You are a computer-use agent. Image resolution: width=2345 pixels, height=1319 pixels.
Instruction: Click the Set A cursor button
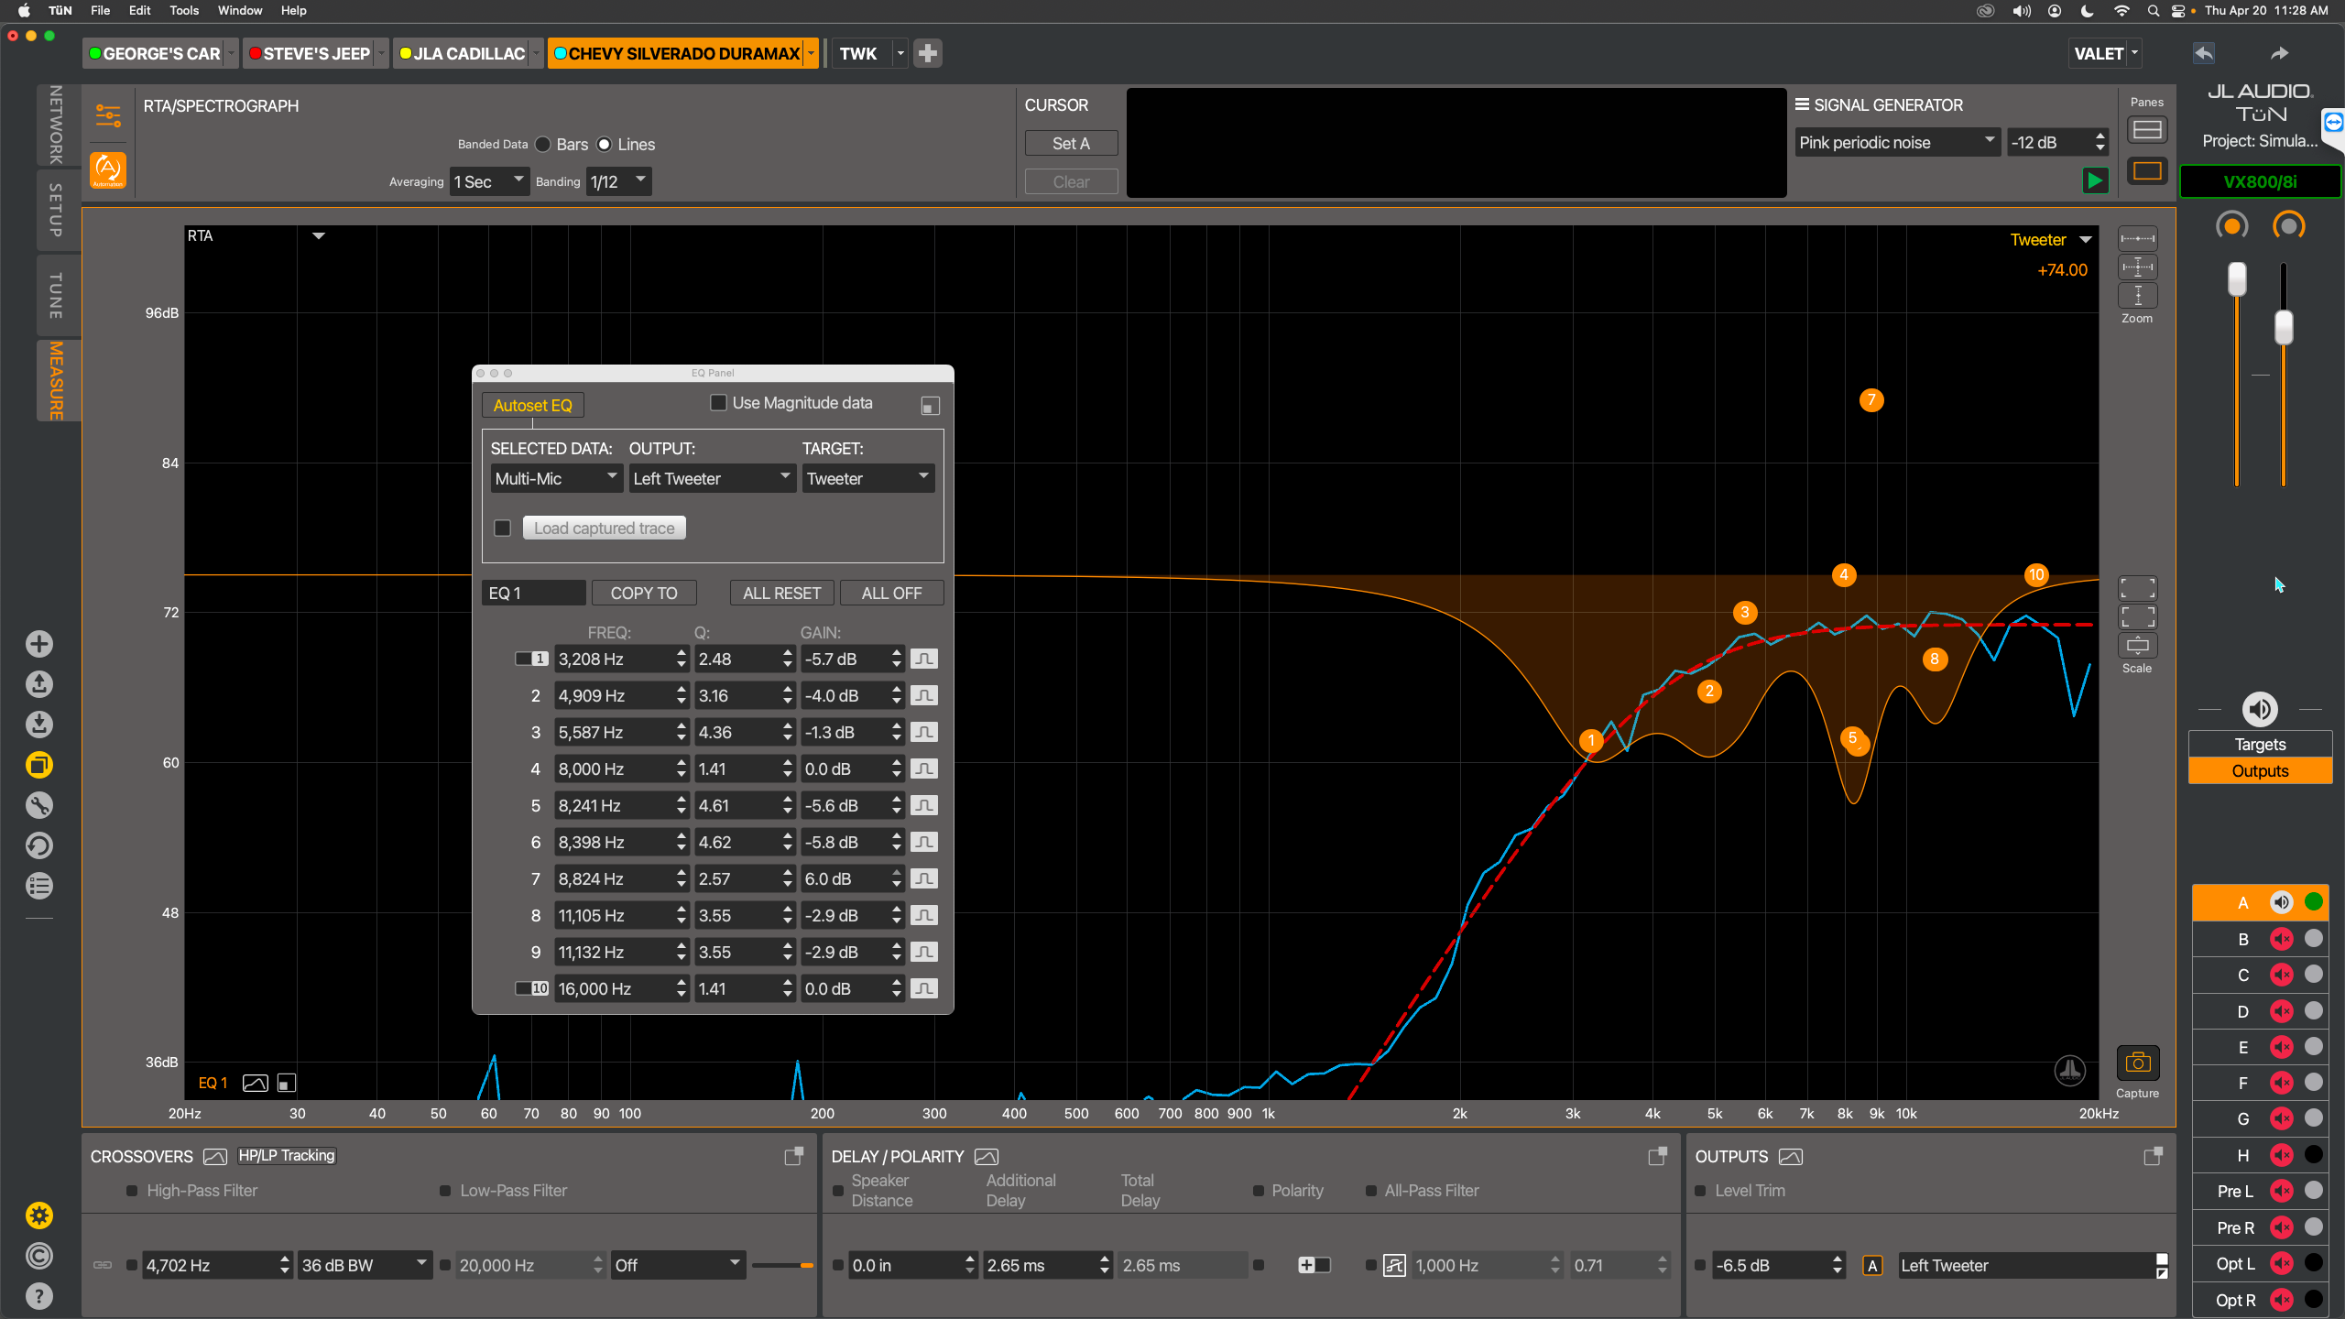click(1071, 144)
